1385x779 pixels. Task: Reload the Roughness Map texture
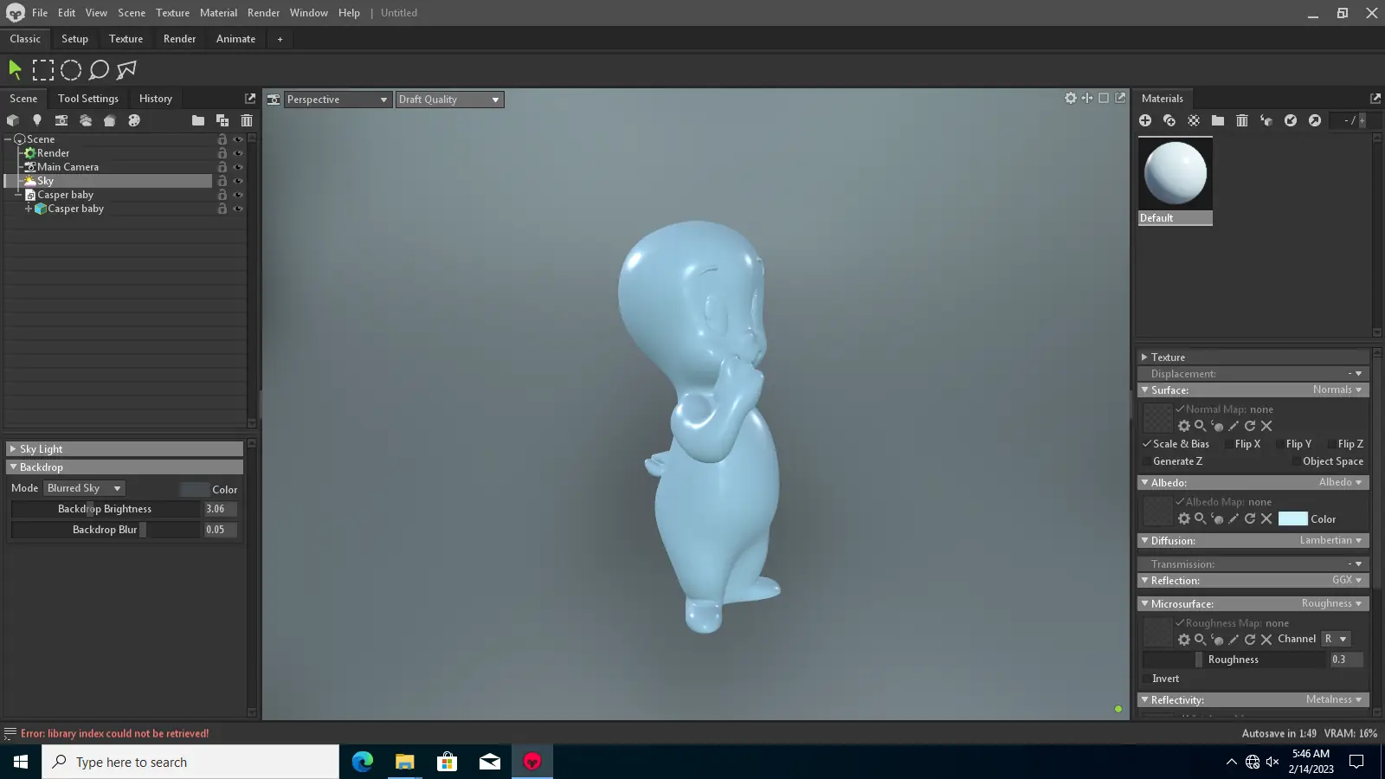[1250, 640]
